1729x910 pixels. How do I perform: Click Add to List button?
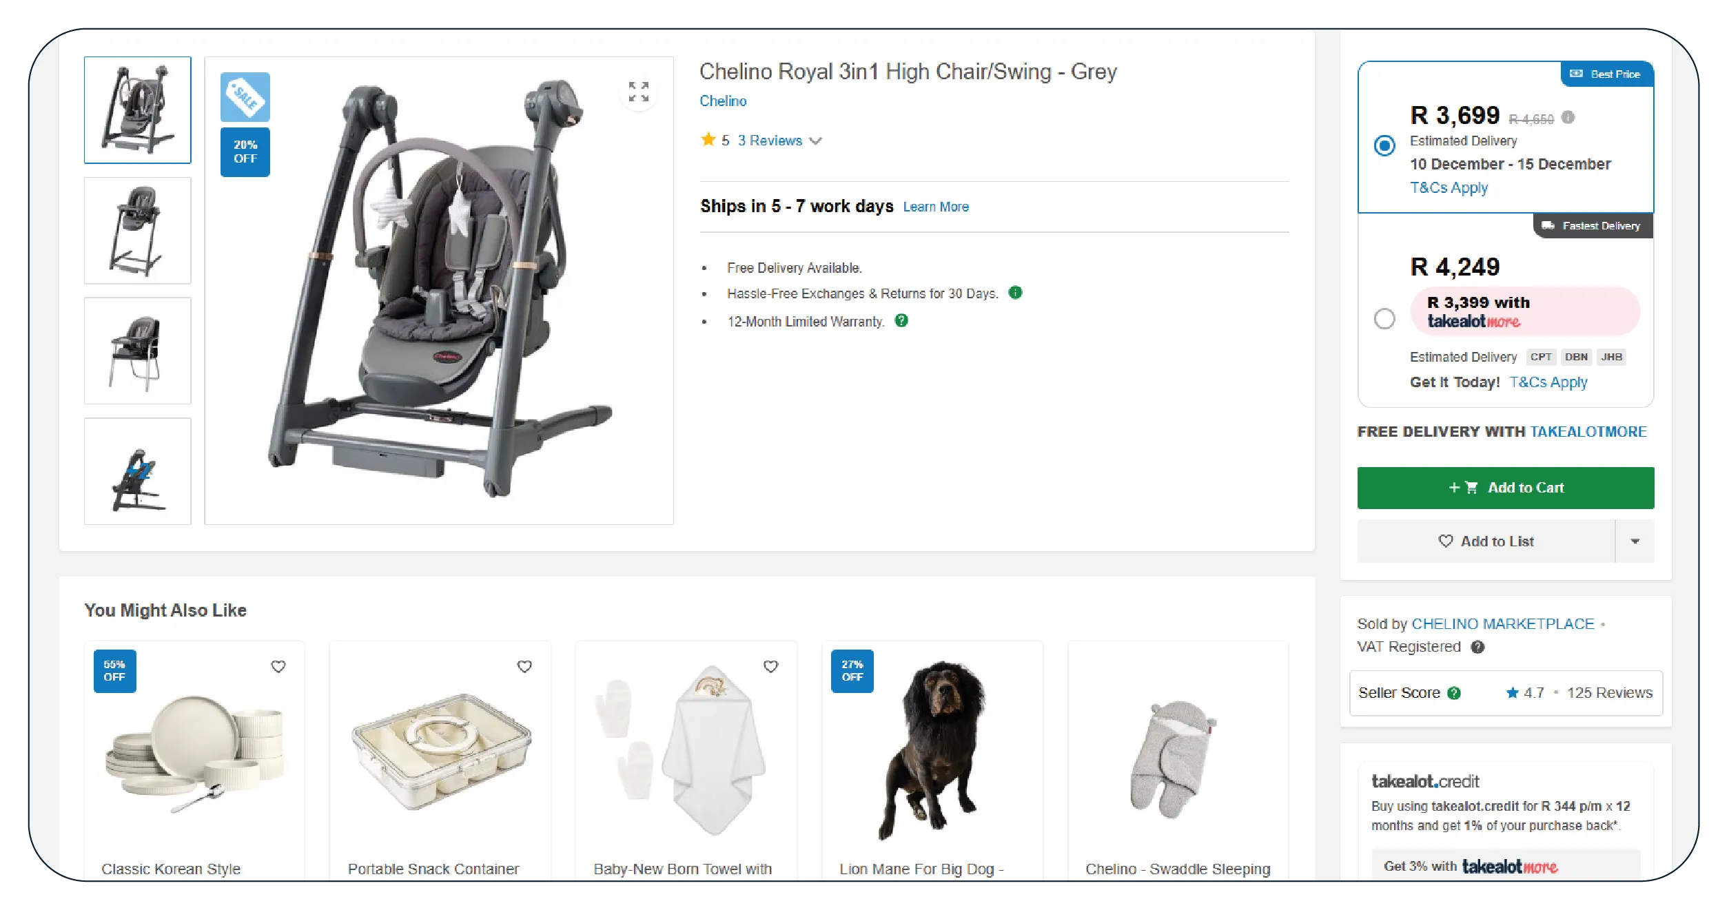coord(1486,541)
